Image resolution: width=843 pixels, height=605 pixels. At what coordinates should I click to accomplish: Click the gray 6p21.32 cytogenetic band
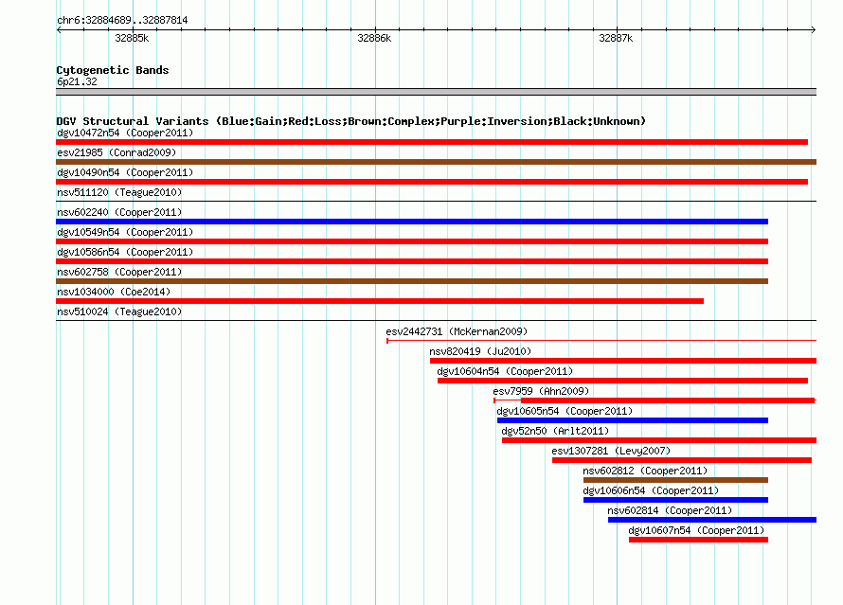click(x=436, y=92)
